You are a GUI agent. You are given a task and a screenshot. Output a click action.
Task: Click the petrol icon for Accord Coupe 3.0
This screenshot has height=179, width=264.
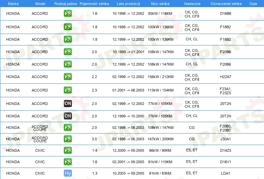point(68,139)
